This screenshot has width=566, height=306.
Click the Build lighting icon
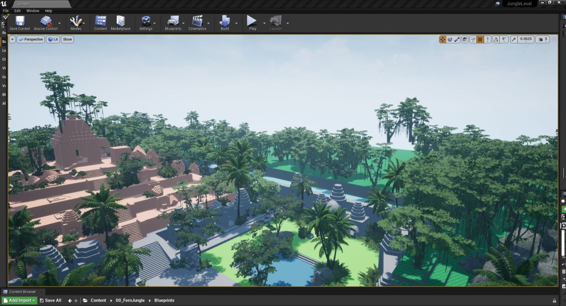(x=225, y=22)
